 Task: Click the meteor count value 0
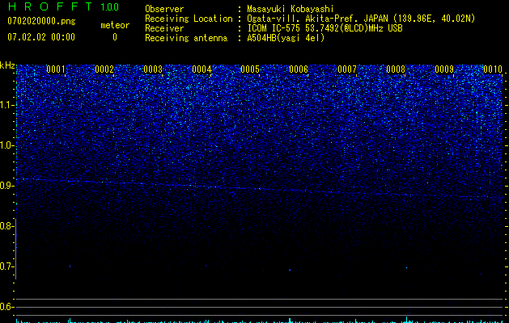click(115, 37)
